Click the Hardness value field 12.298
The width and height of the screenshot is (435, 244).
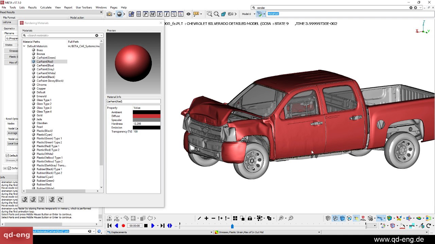pos(146,124)
